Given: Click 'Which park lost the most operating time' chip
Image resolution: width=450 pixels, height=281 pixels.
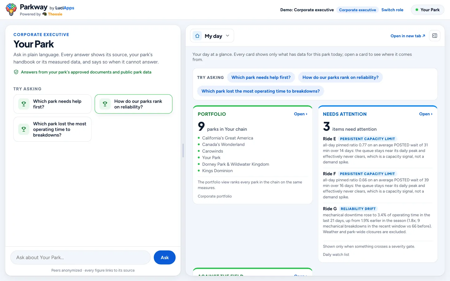Looking at the screenshot, I should tap(261, 91).
